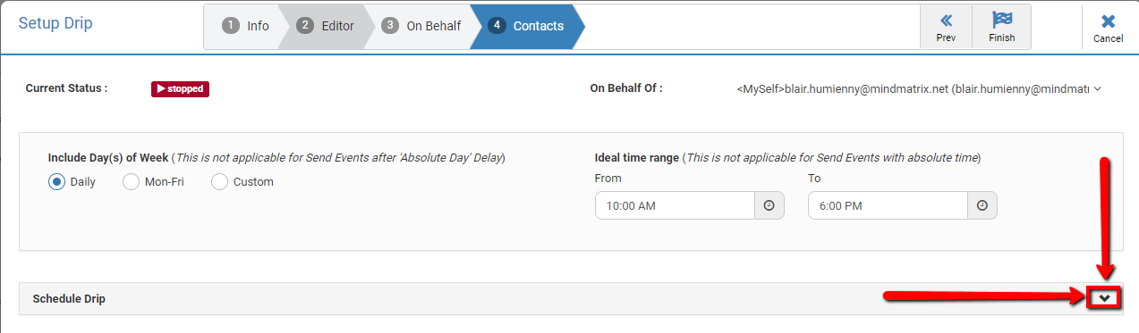This screenshot has height=333, width=1139.
Task: Click the Prev double-chevron button
Action: point(946,27)
